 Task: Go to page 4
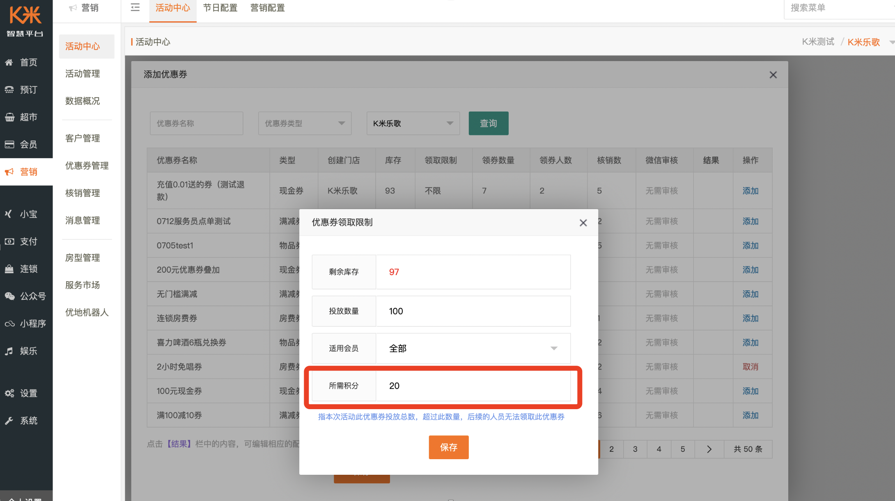[659, 449]
